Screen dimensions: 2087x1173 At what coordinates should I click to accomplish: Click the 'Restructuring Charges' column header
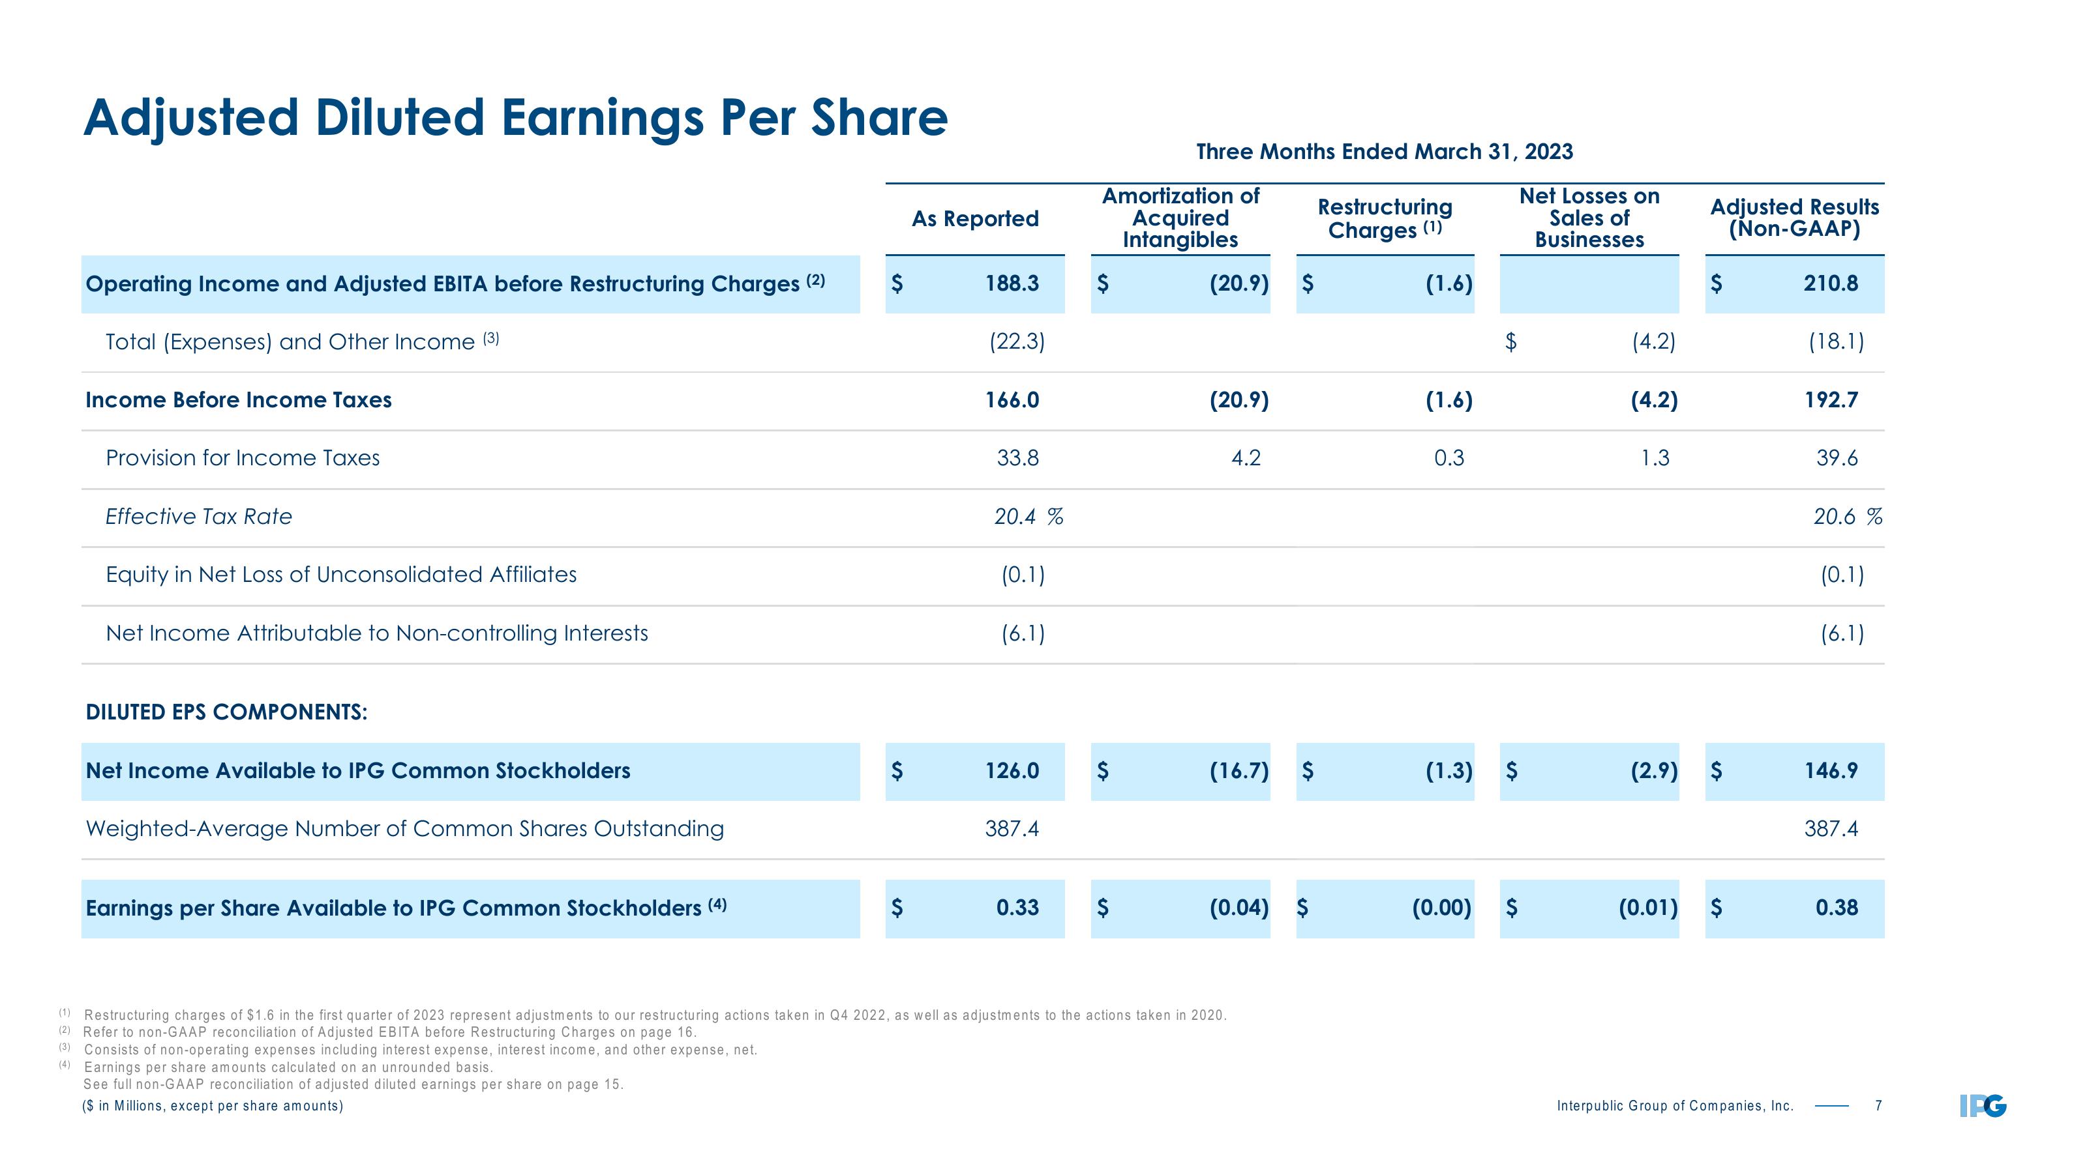(x=1385, y=218)
